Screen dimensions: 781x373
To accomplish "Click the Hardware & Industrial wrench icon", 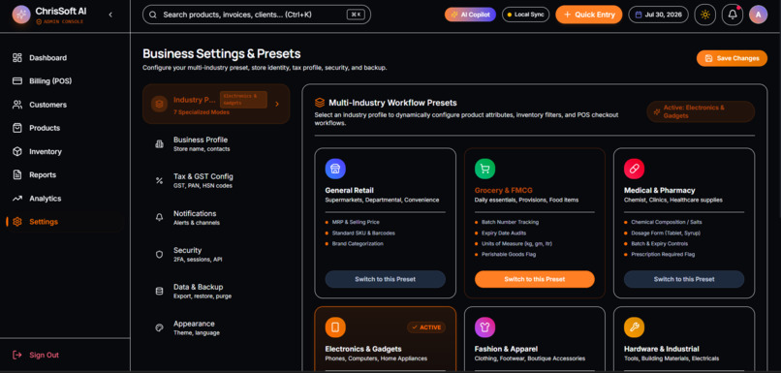I will click(x=634, y=327).
